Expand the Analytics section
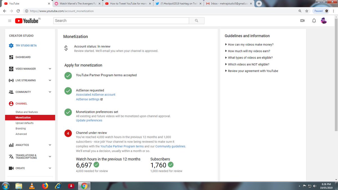 coord(50,145)
